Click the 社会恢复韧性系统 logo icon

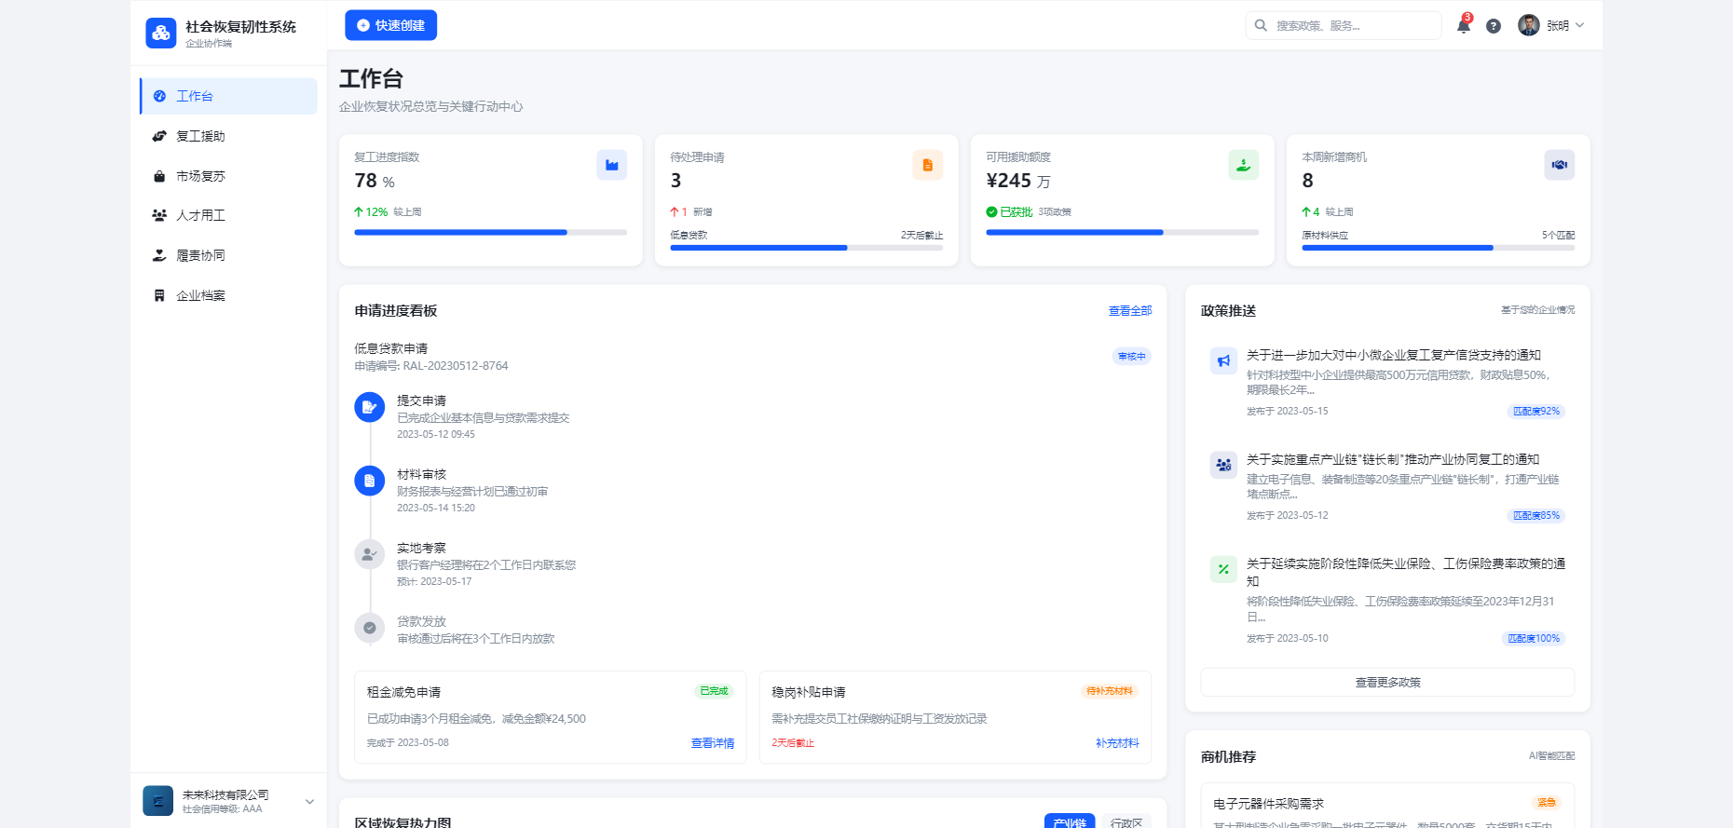[x=161, y=33]
